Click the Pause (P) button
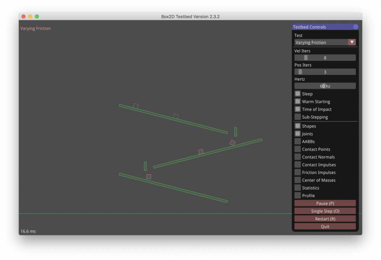 pyautogui.click(x=325, y=203)
